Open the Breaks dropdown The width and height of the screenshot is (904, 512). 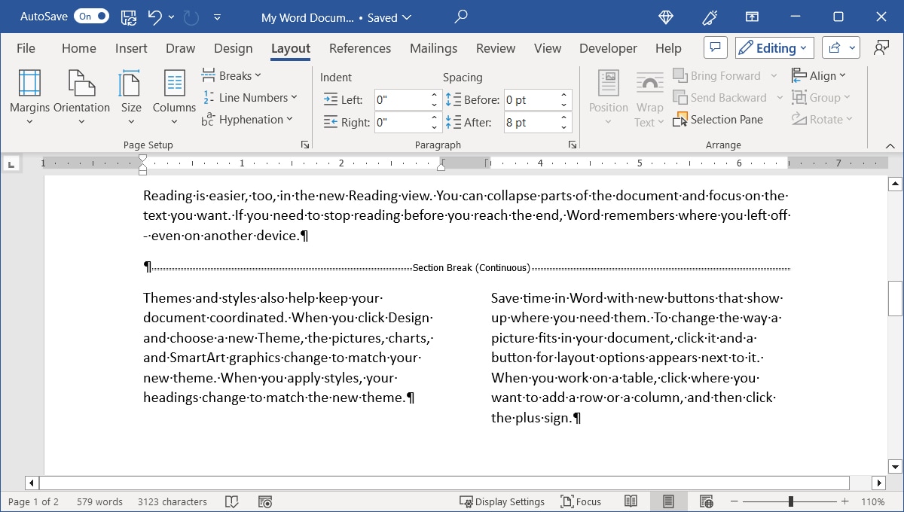pos(232,75)
